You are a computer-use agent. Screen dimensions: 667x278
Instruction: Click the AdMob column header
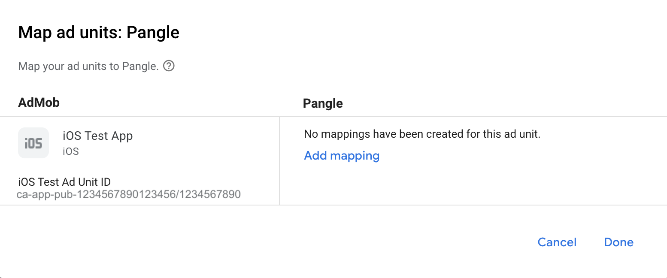coord(39,102)
